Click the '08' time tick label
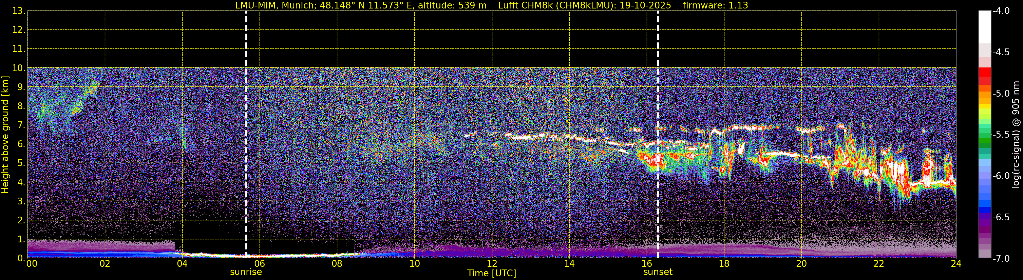The width and height of the screenshot is (1023, 280). (x=337, y=264)
